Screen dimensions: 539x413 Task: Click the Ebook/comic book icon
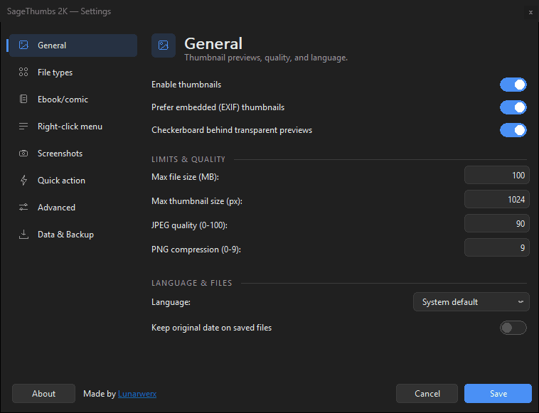click(23, 100)
